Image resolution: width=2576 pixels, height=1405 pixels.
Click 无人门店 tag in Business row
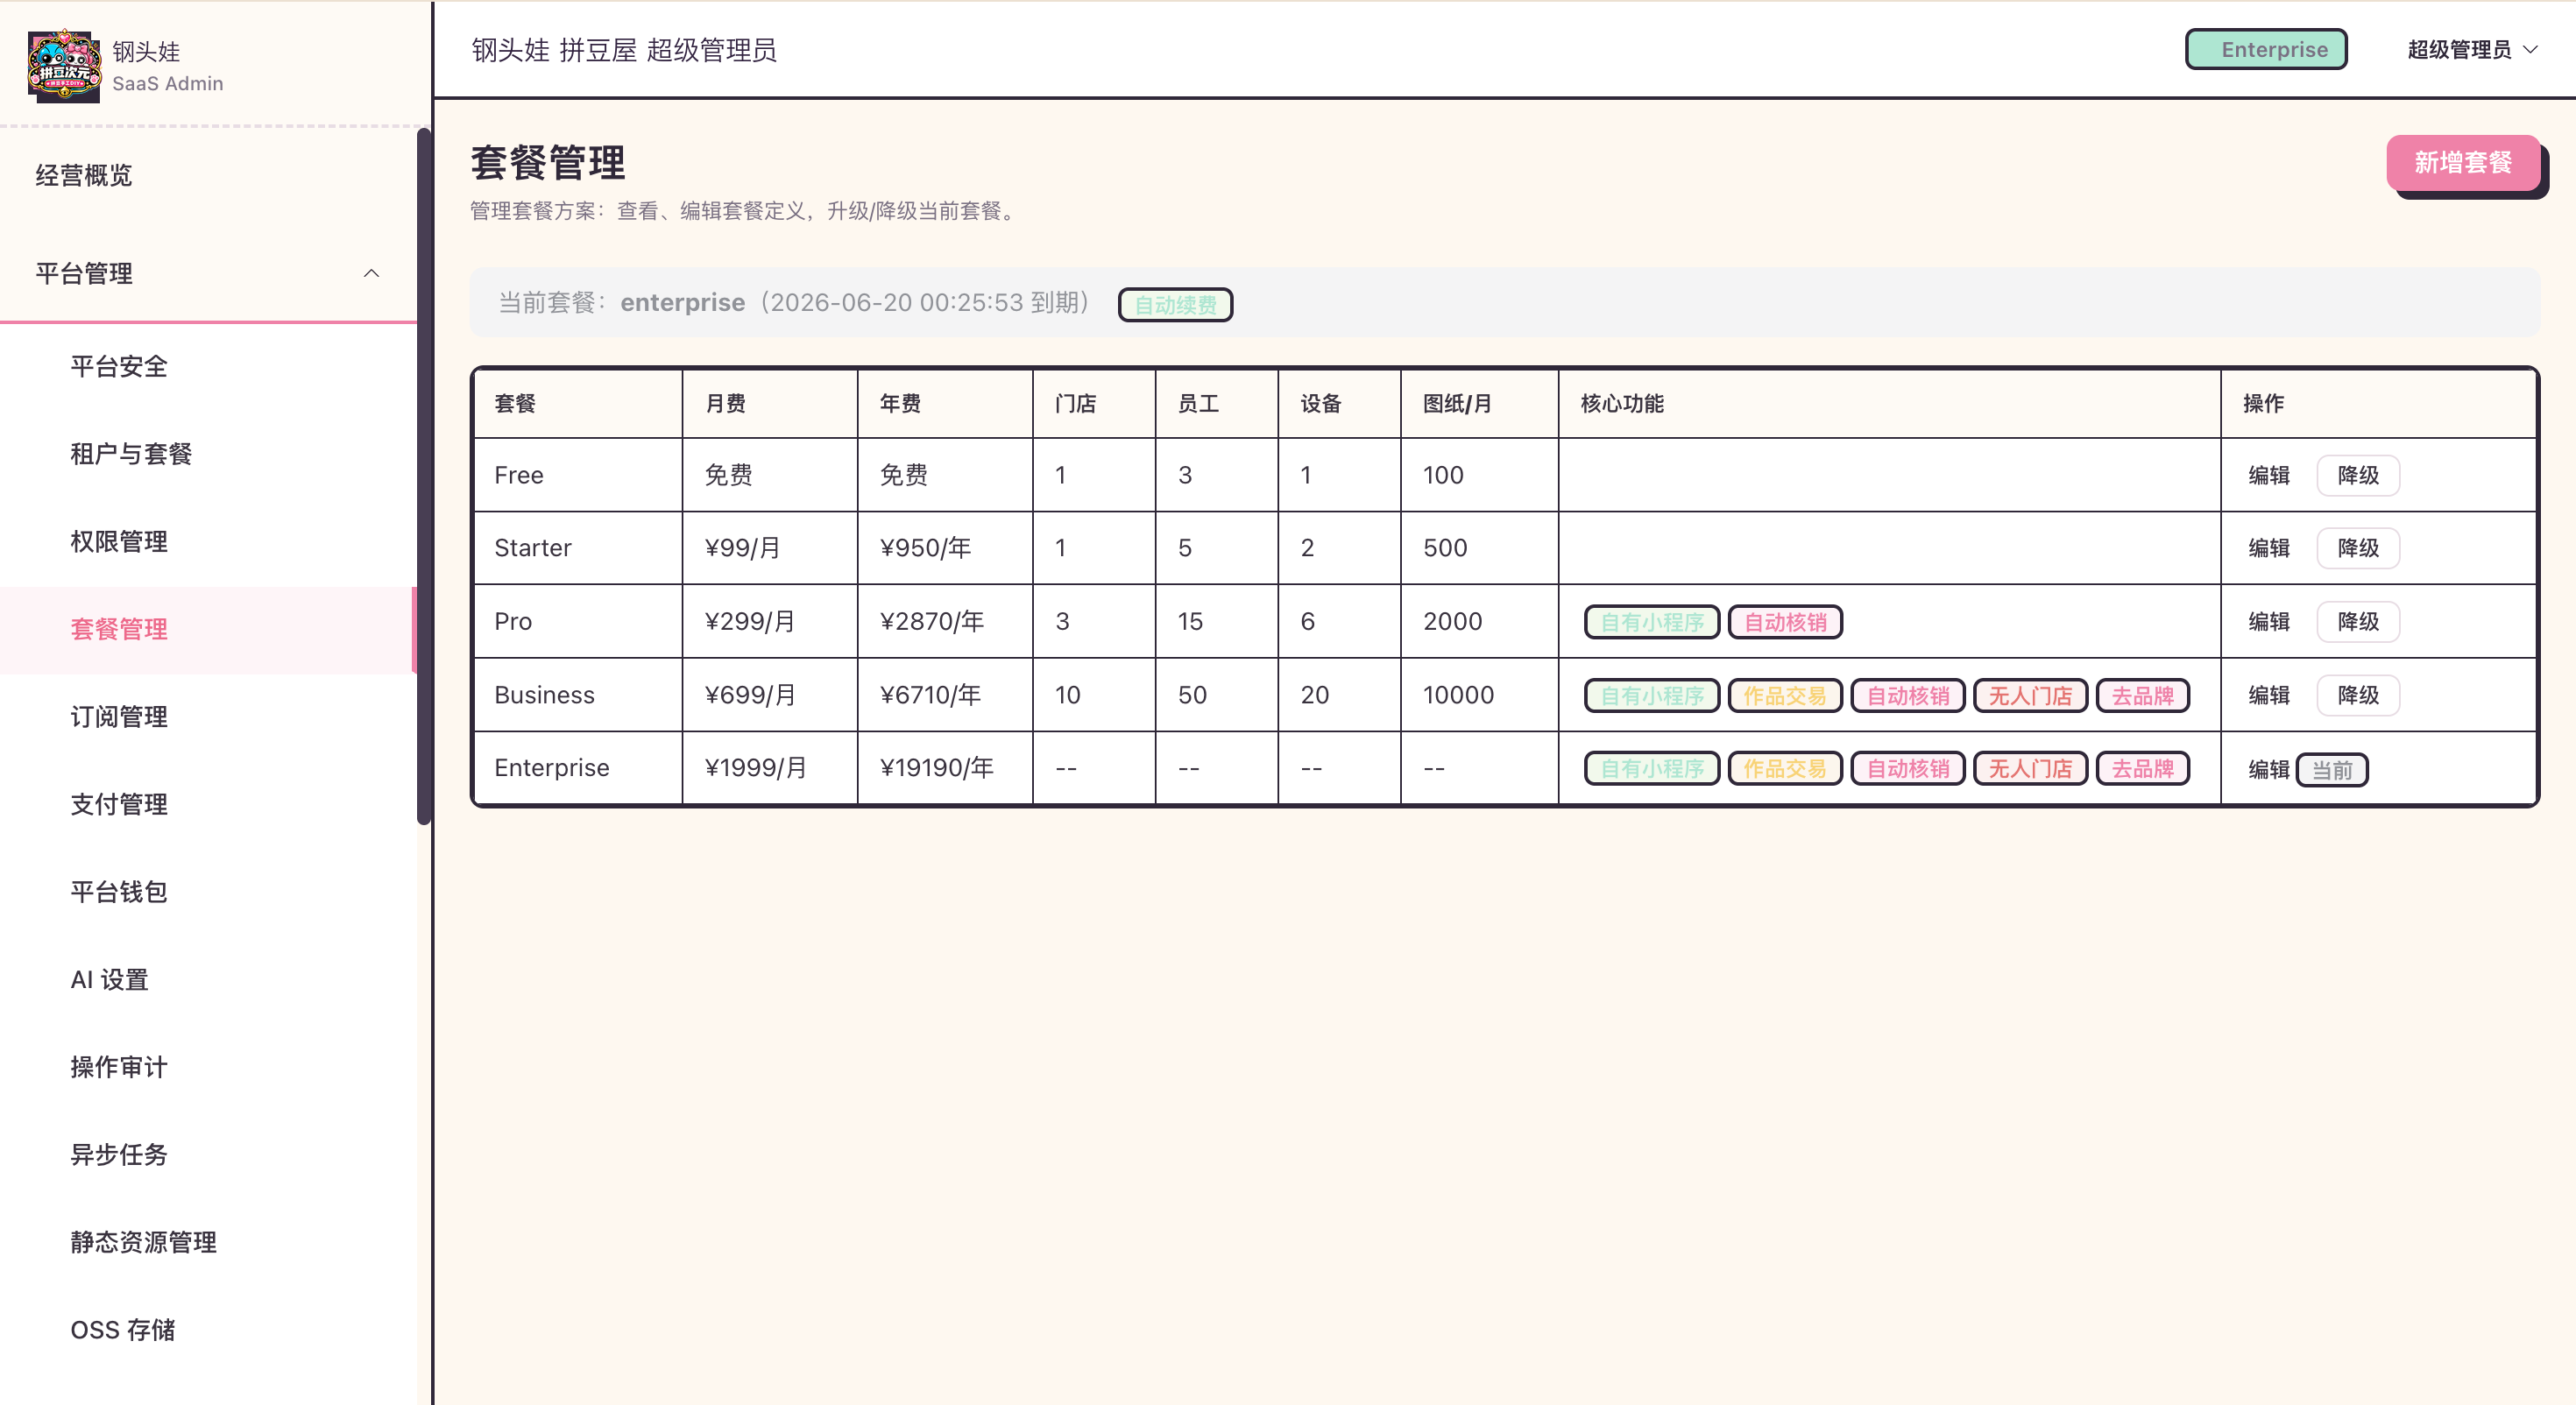tap(2030, 695)
